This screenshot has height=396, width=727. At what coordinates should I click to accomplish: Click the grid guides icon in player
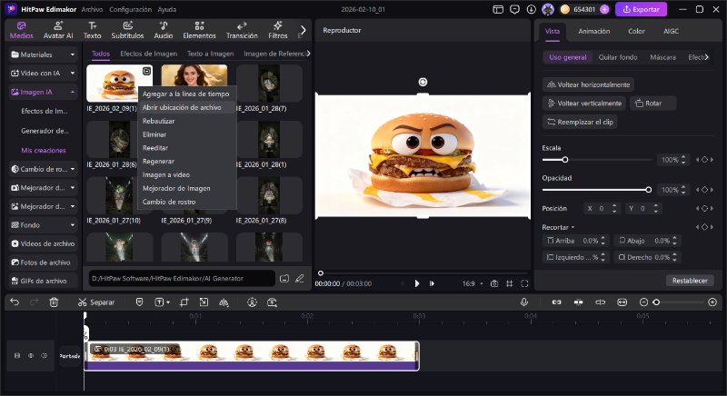pos(510,283)
